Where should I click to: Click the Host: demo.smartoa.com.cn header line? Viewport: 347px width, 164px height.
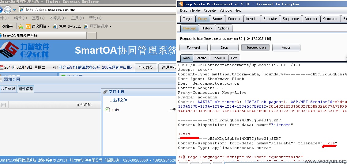[209, 84]
